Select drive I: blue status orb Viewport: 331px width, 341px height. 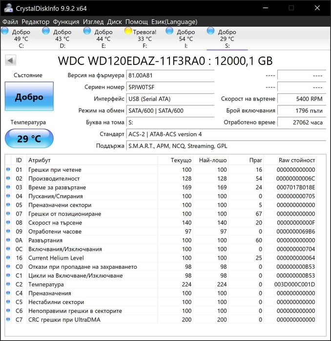[169, 31]
